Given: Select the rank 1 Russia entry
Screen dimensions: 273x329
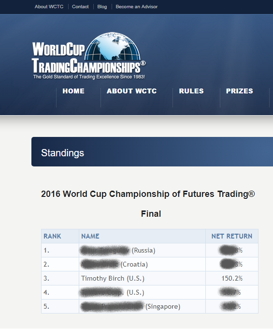Looking at the screenshot, I should 150,250.
